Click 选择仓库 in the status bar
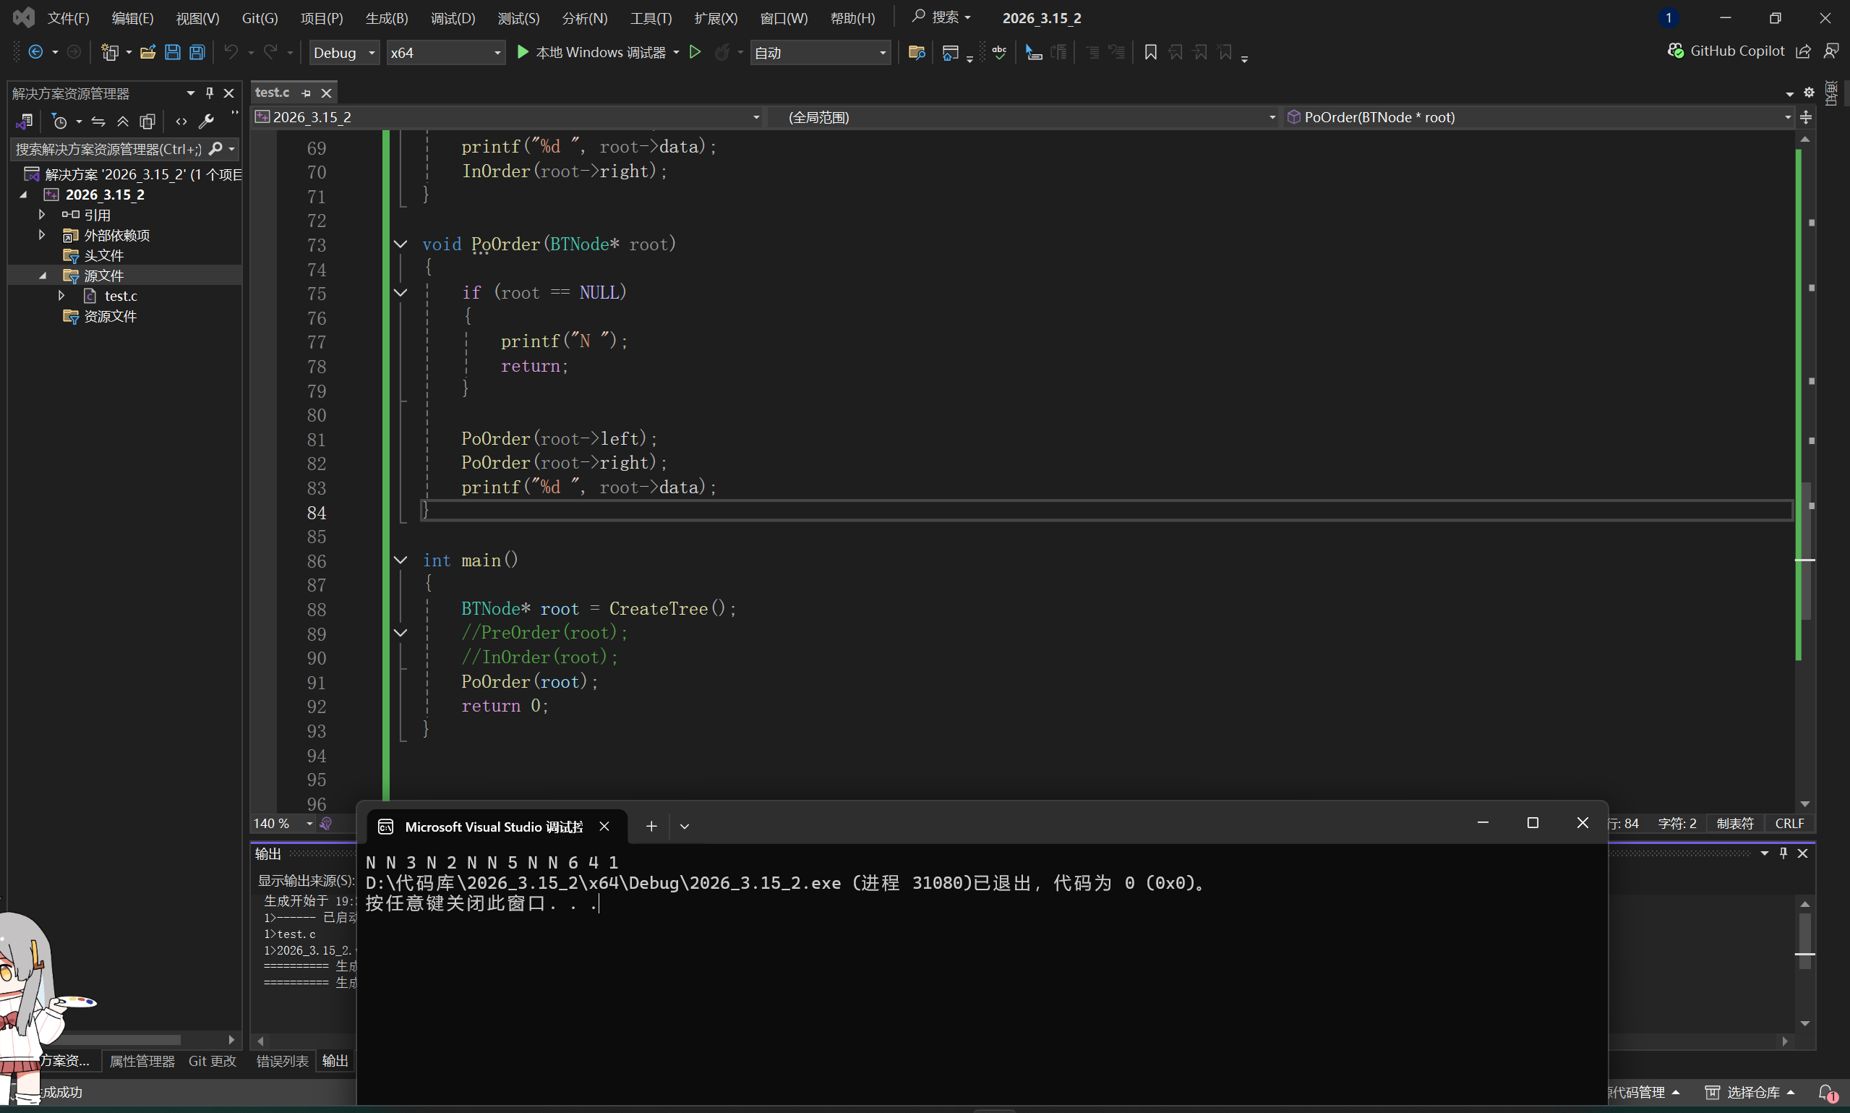 1752,1092
